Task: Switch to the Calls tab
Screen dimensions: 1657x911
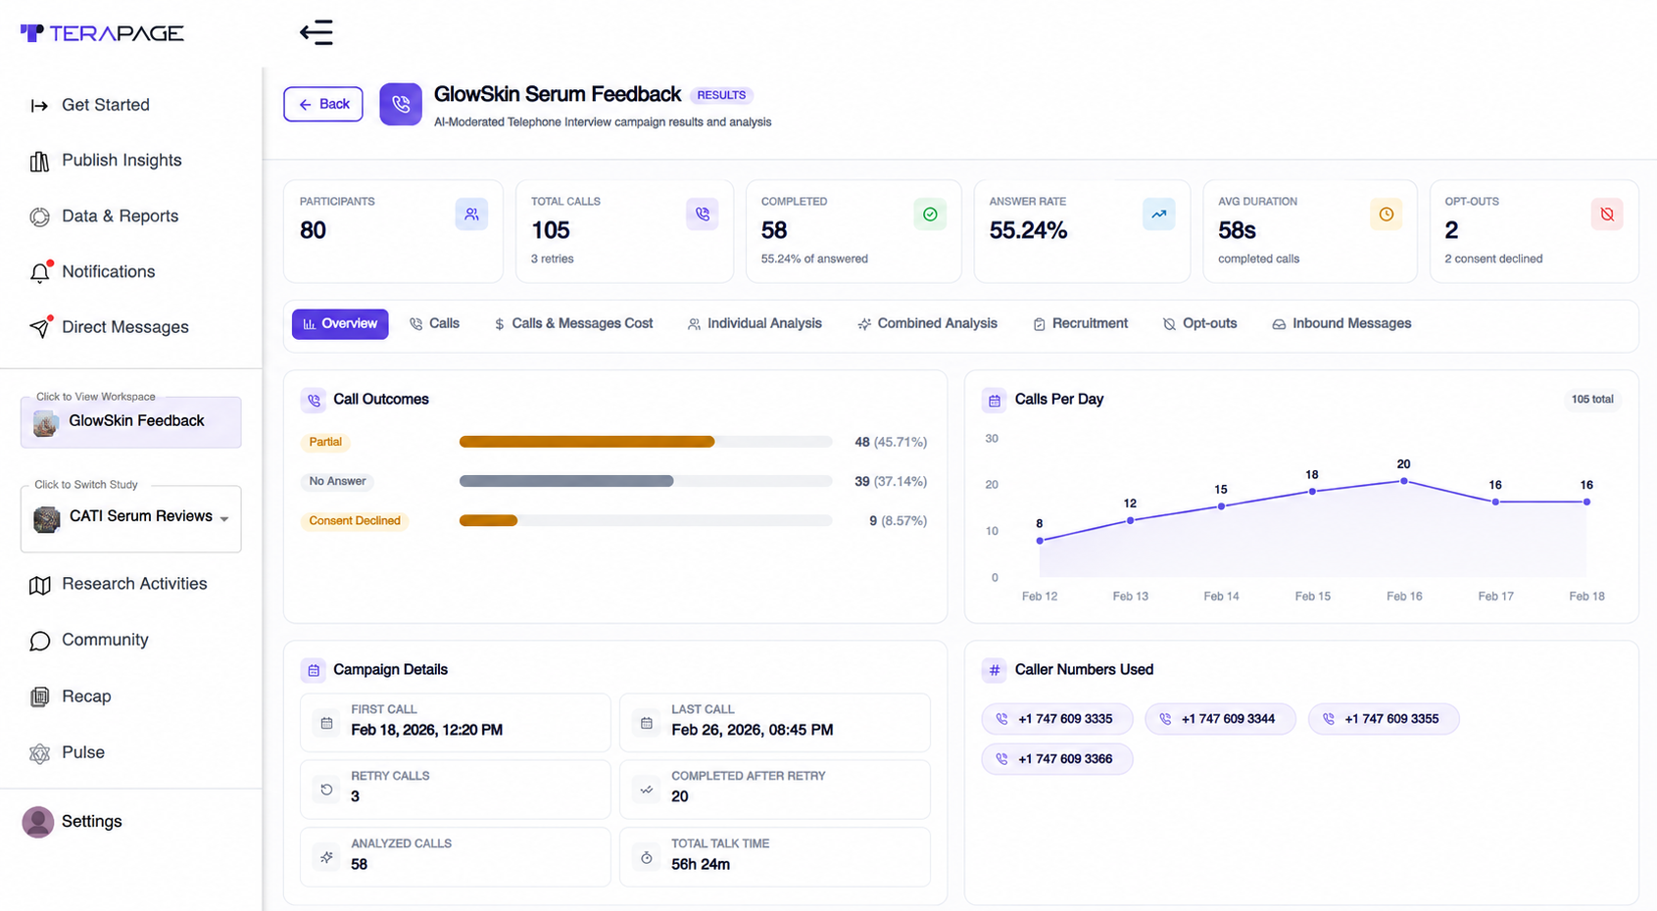Action: point(434,323)
